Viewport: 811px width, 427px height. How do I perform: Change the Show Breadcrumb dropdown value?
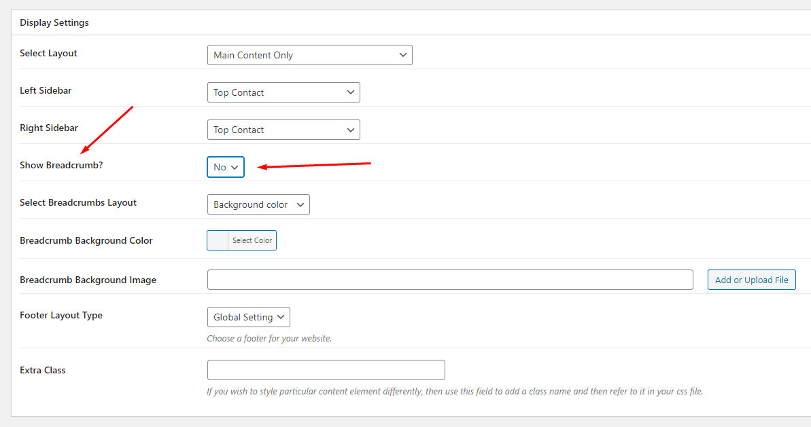pyautogui.click(x=226, y=167)
